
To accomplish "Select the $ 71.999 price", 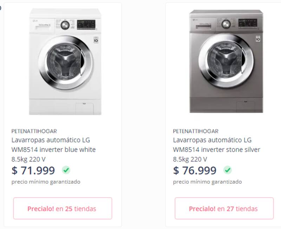I will tap(33, 171).
